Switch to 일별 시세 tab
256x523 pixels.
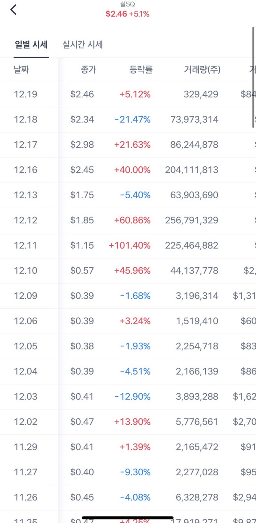tap(31, 44)
